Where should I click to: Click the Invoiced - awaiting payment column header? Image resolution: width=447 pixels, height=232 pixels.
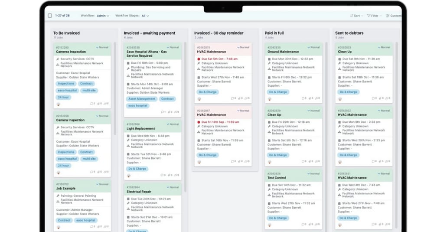point(150,33)
